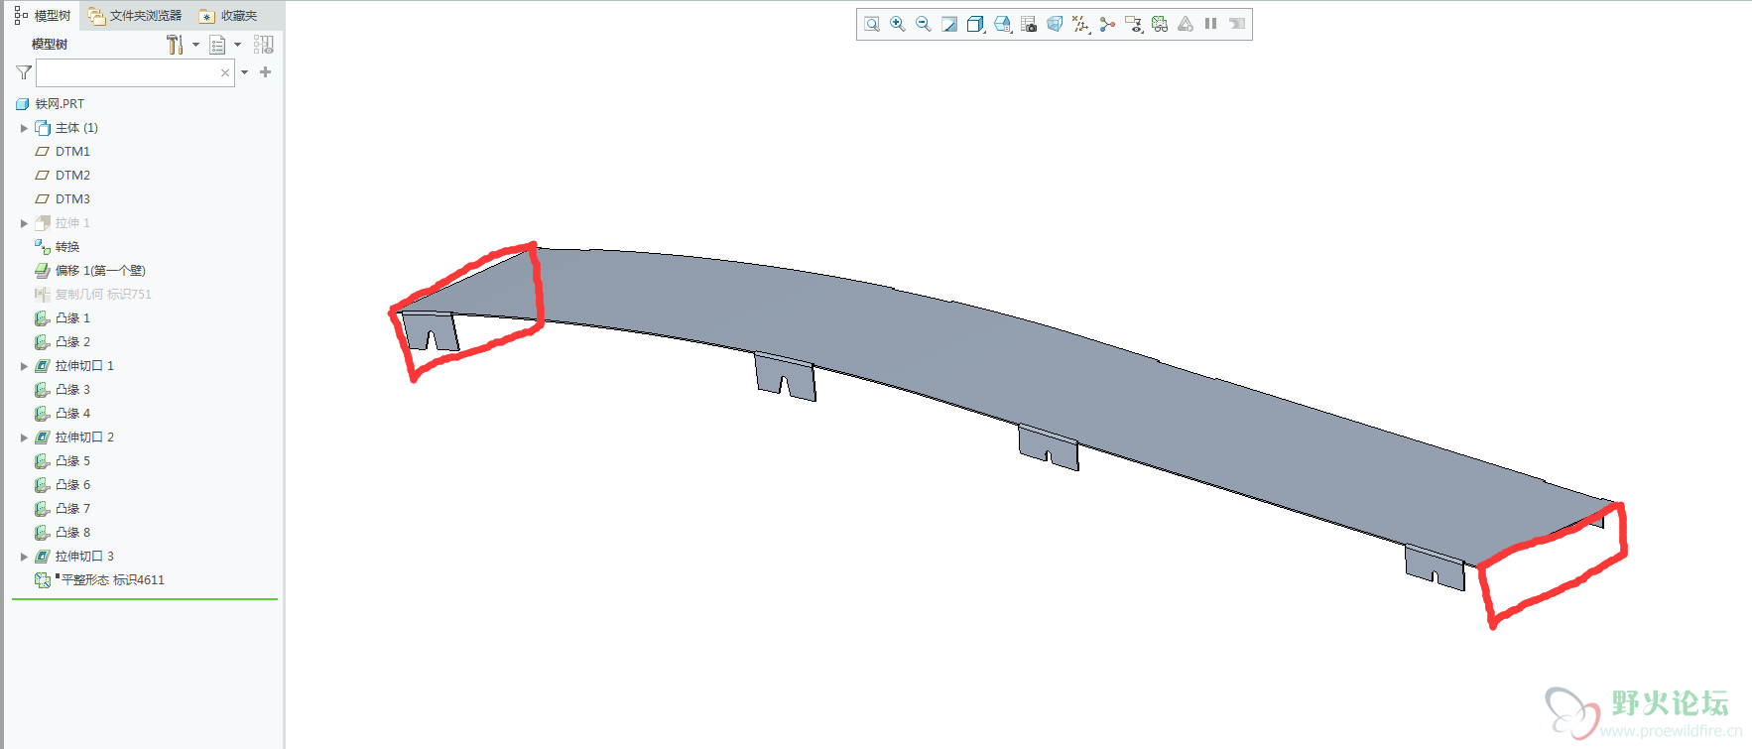Select the 凸缘 1 flange feature

(x=63, y=318)
